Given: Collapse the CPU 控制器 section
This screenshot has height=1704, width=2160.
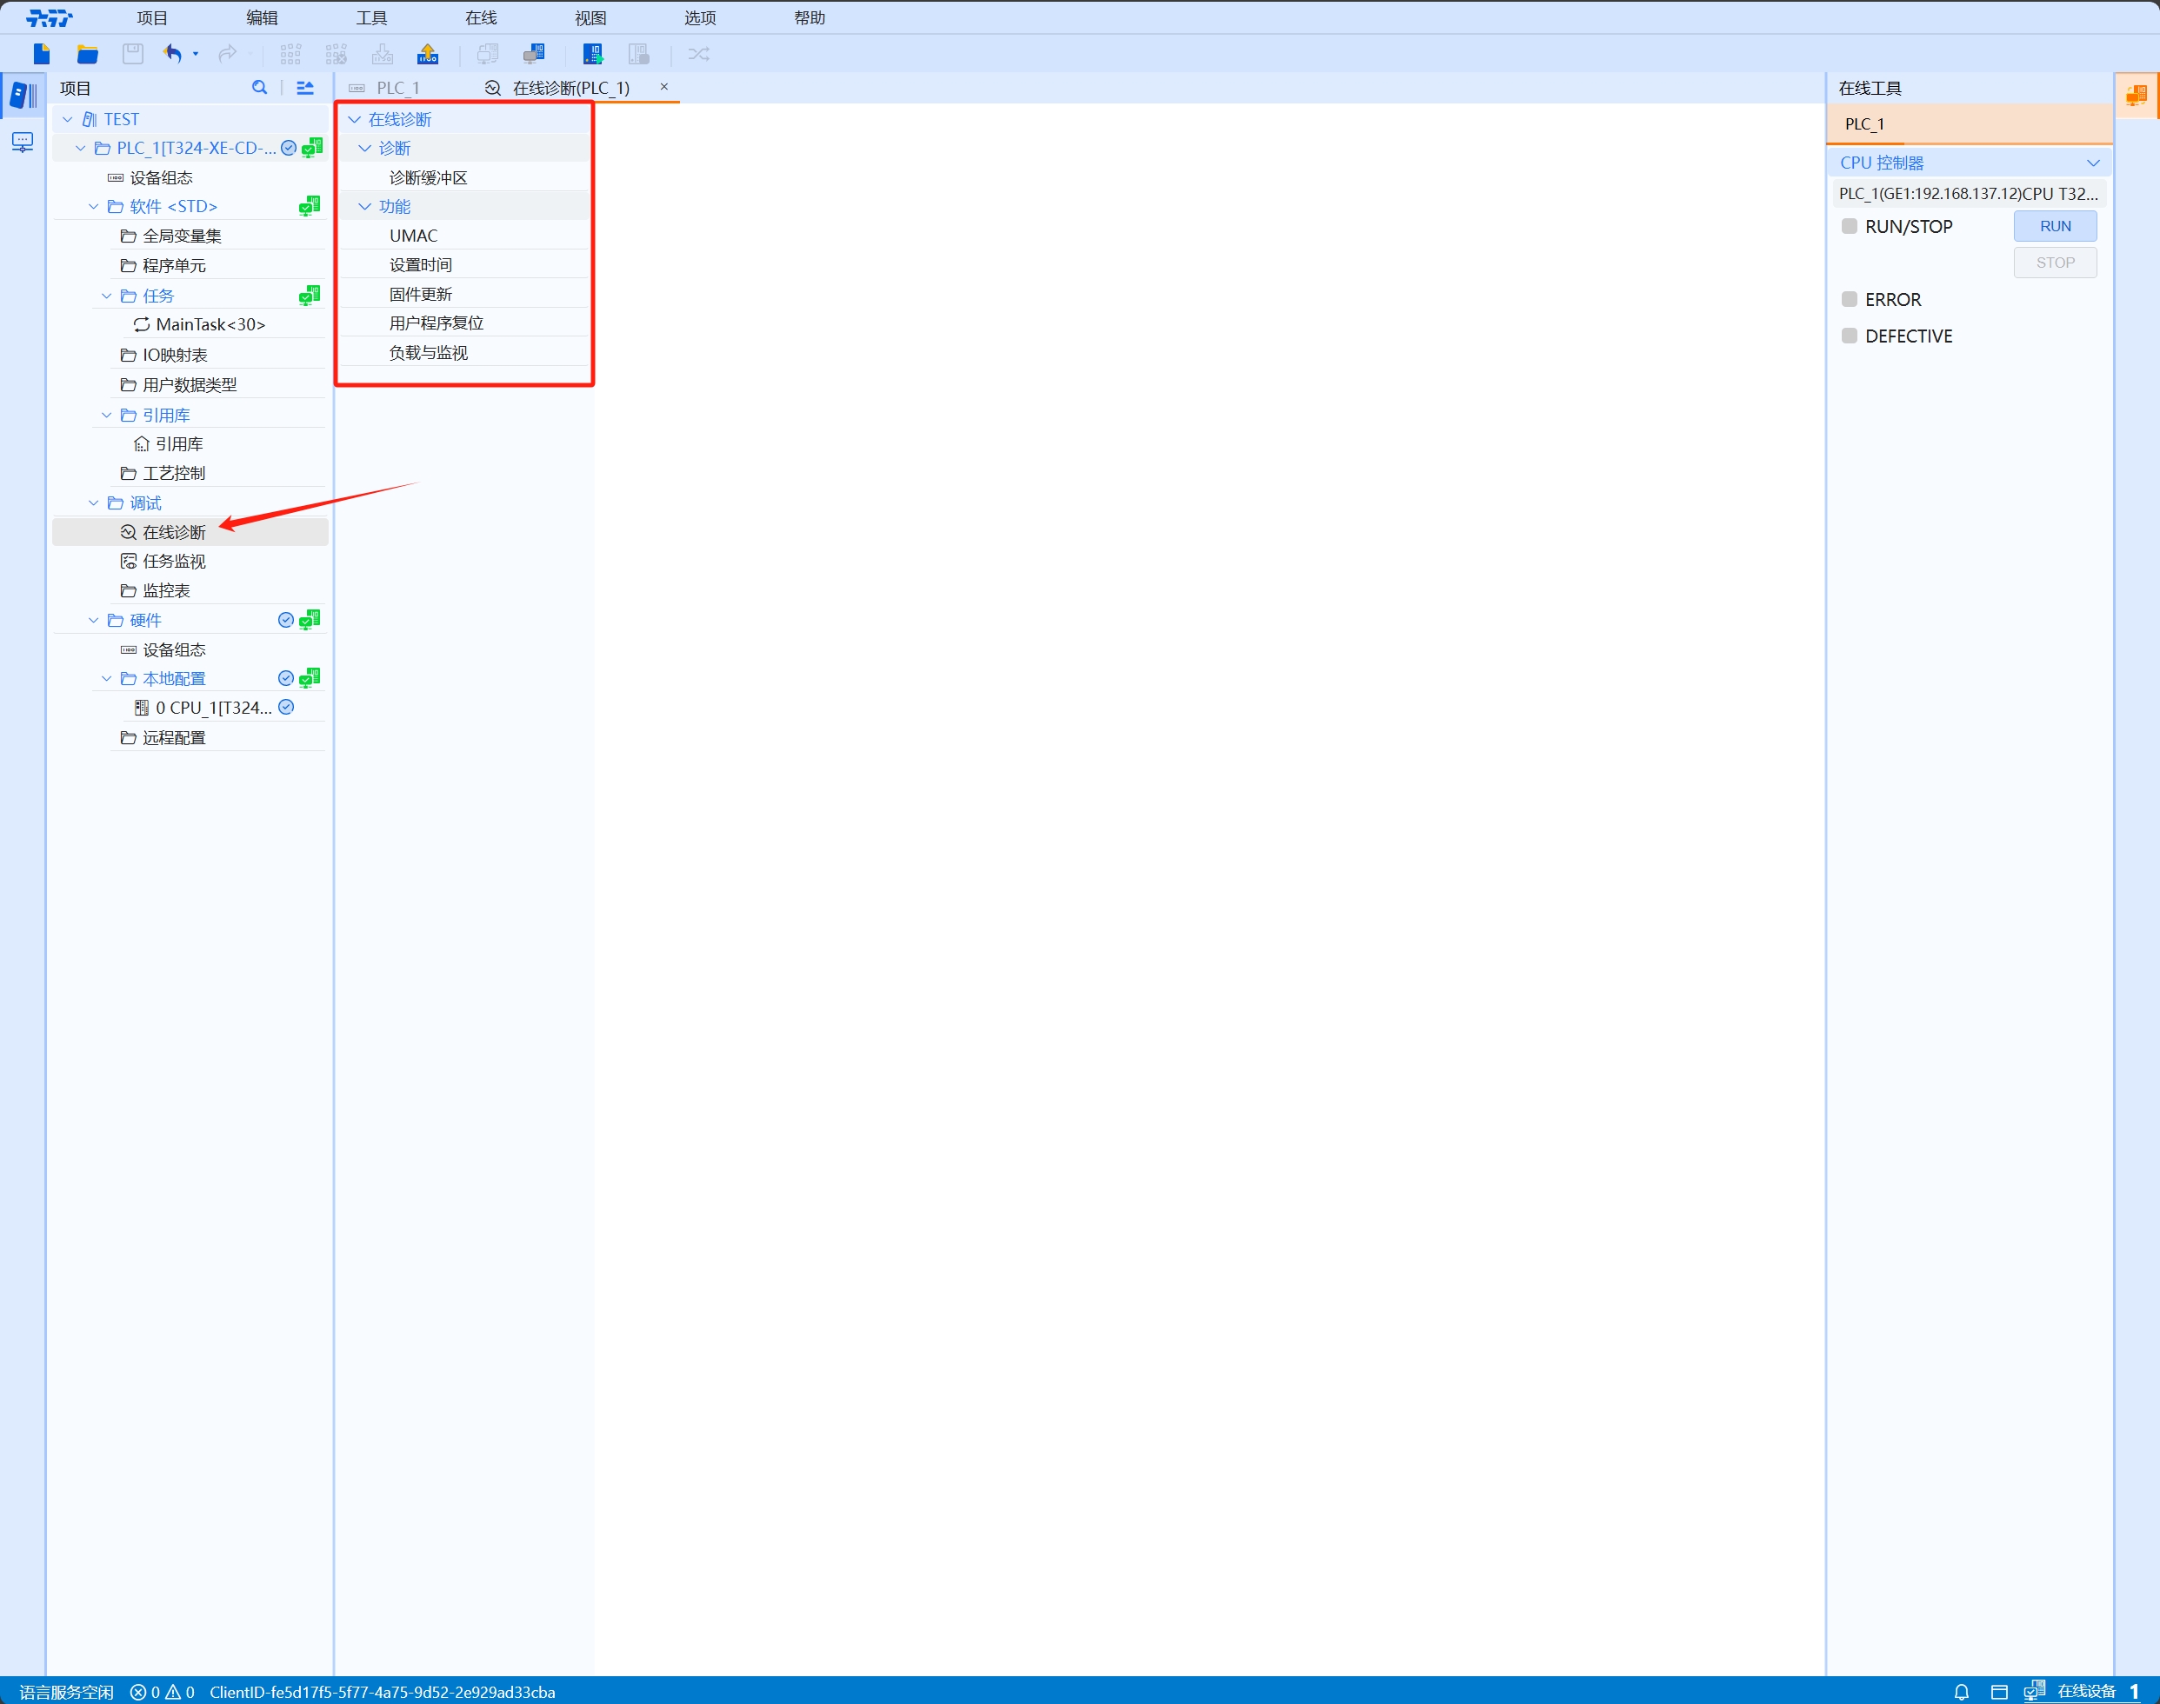Looking at the screenshot, I should click(x=2092, y=163).
